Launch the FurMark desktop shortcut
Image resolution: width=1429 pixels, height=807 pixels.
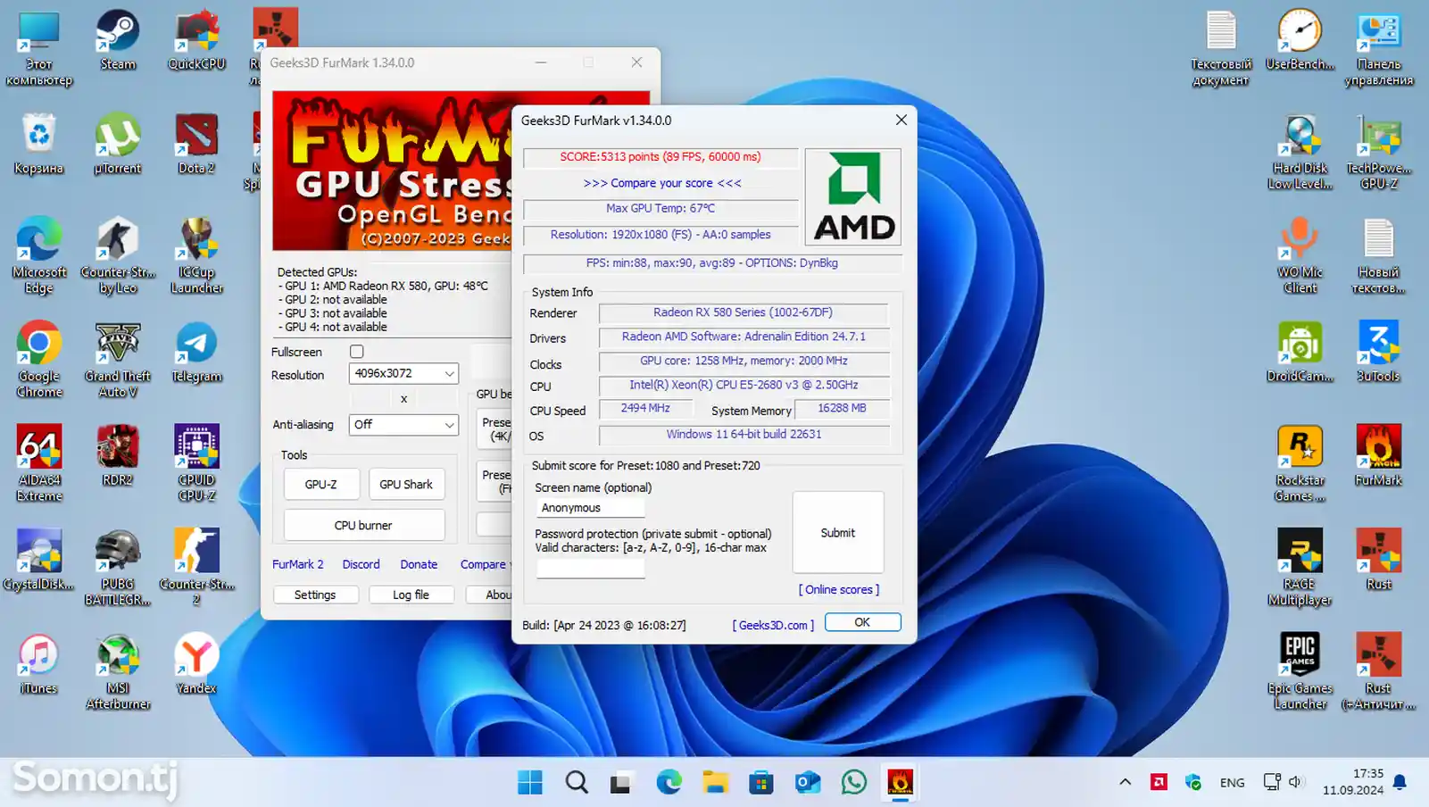[1378, 456]
